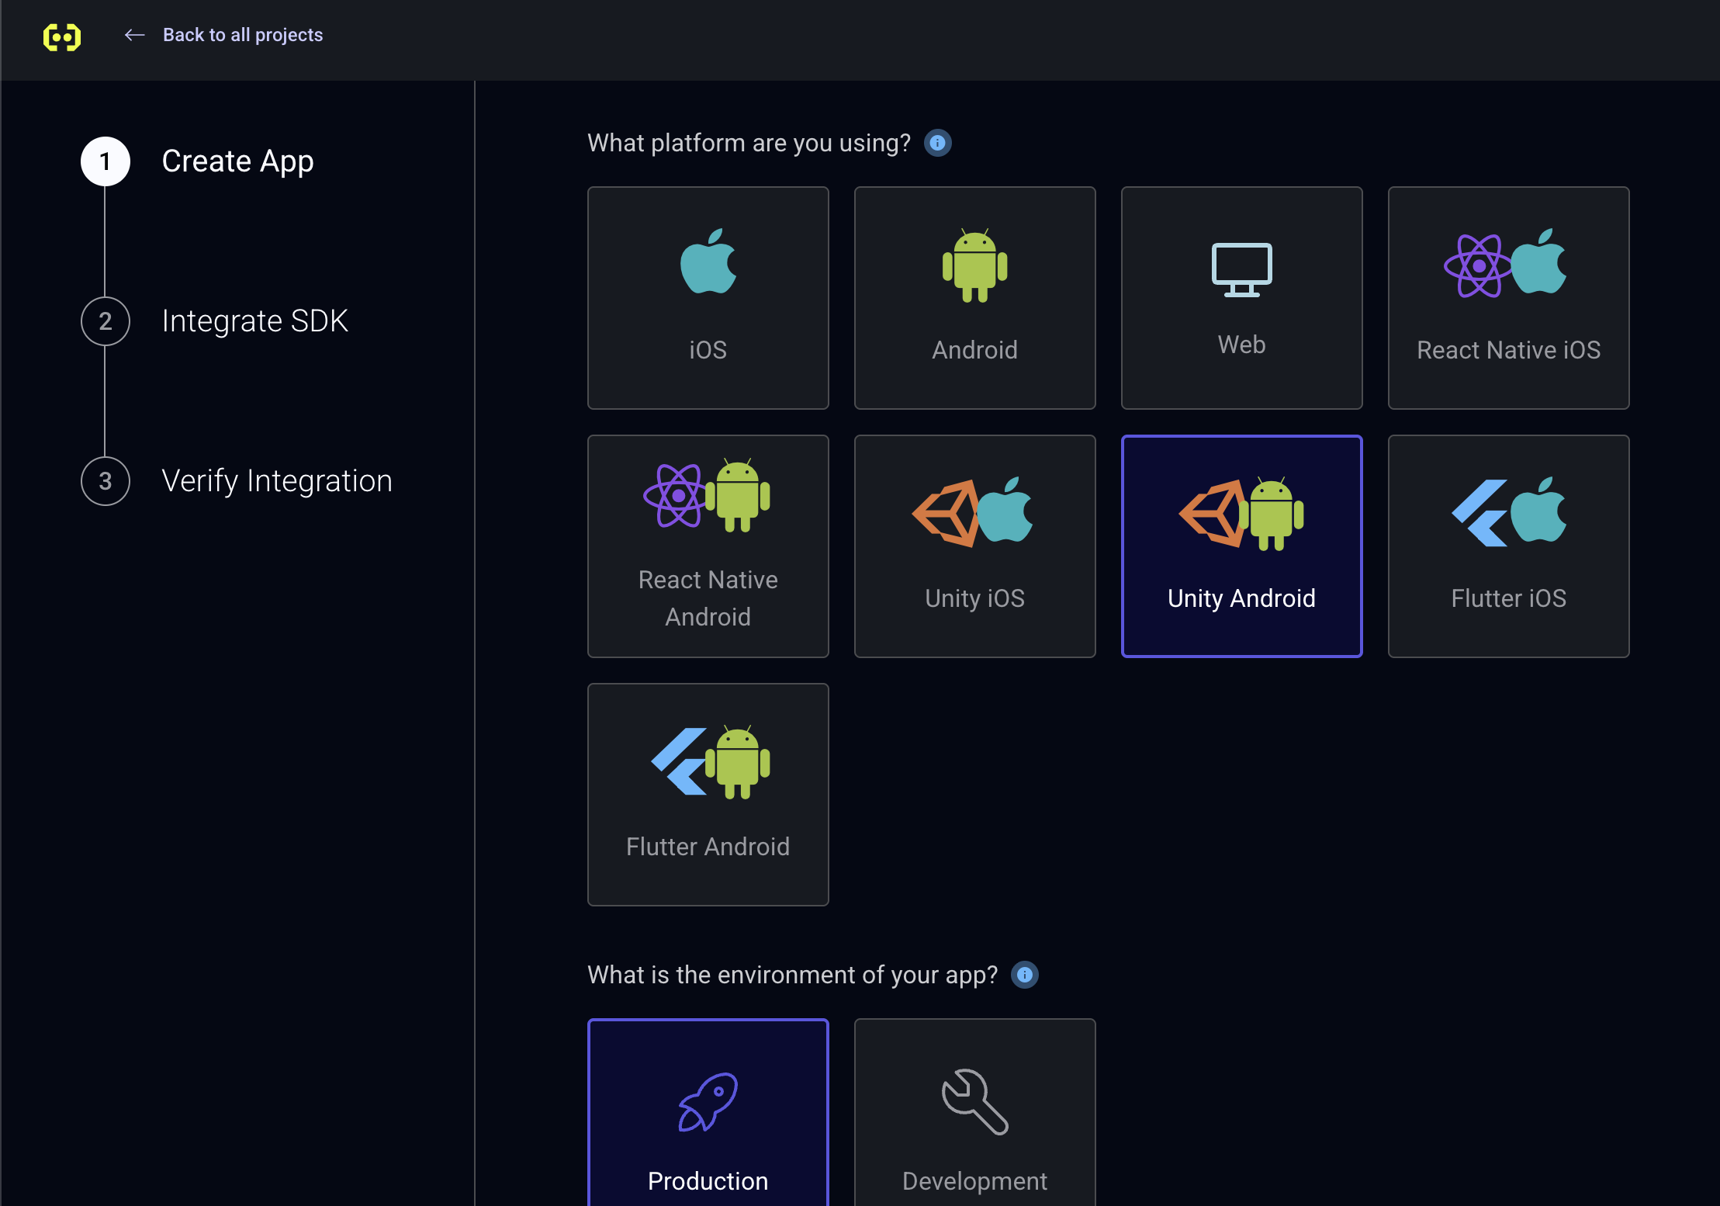
Task: Pick the React Native iOS tile
Action: (x=1508, y=298)
